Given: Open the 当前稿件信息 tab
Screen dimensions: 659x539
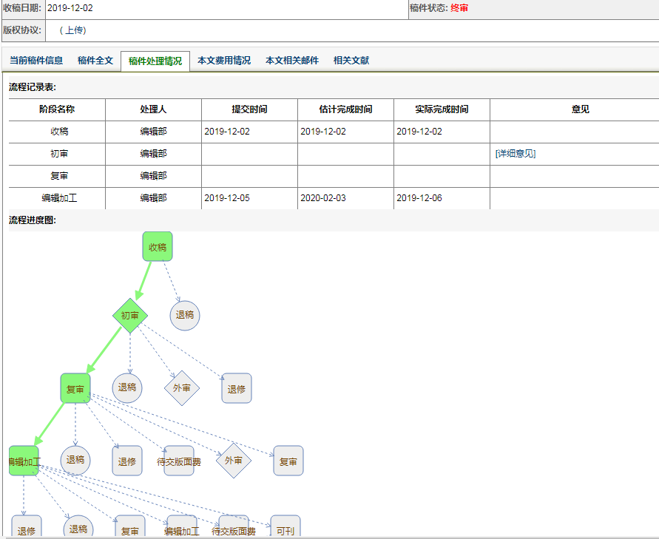Looking at the screenshot, I should [36, 61].
